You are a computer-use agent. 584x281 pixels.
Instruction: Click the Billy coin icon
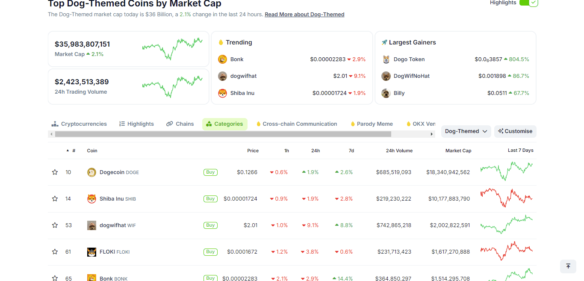coord(386,93)
